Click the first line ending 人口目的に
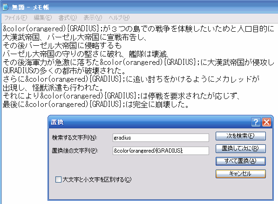The width and height of the screenshot is (278, 204). [139, 28]
